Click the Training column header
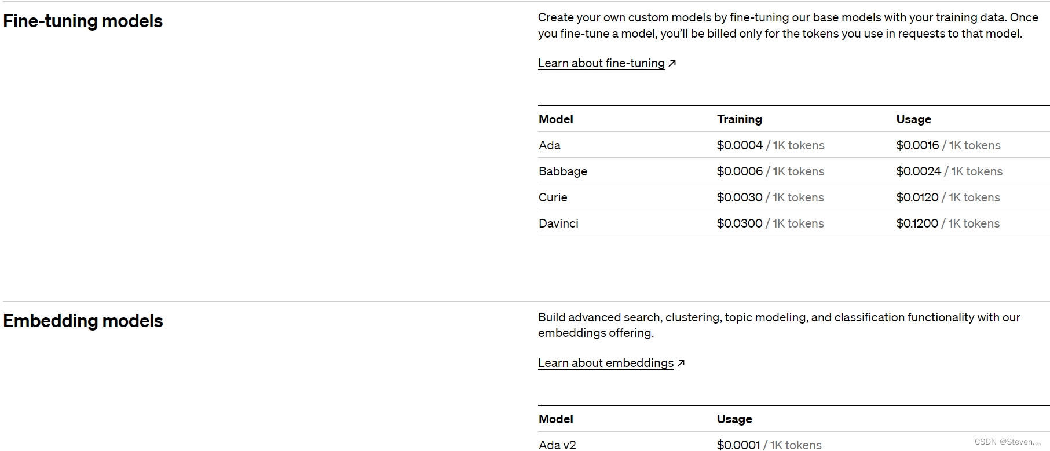The width and height of the screenshot is (1050, 451). point(740,119)
